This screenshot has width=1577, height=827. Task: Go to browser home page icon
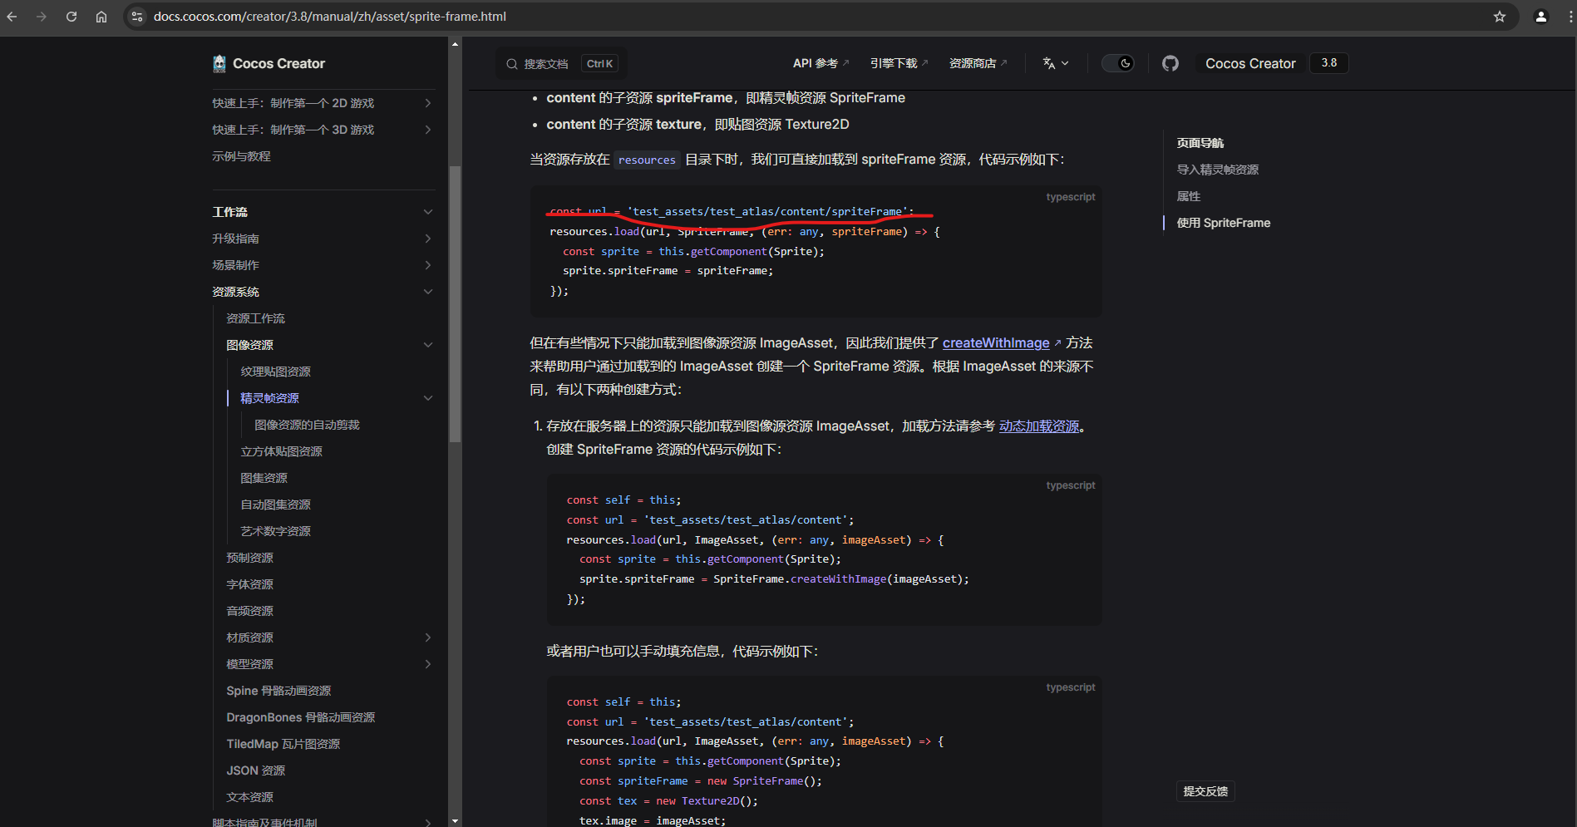[x=101, y=17]
